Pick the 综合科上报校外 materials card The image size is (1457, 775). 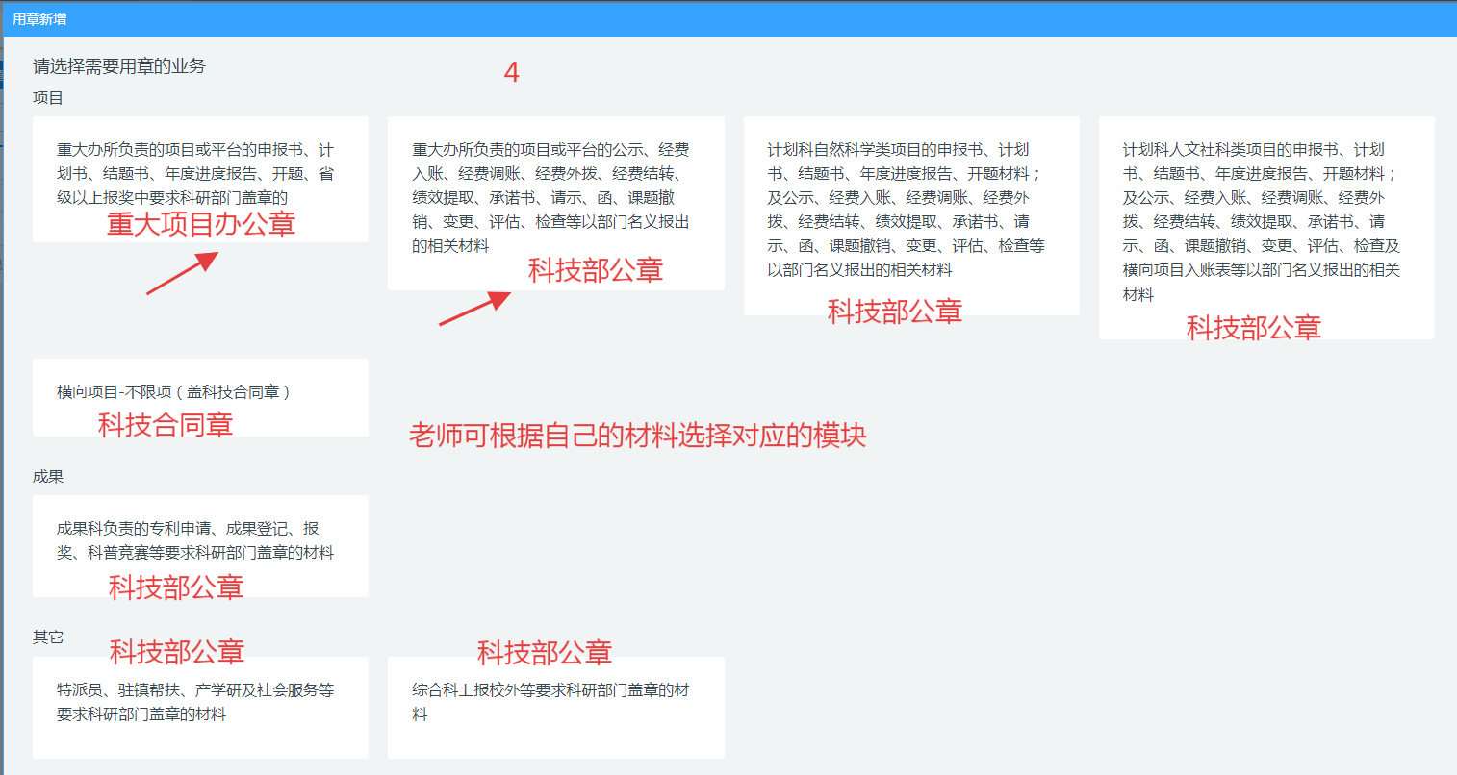point(555,703)
